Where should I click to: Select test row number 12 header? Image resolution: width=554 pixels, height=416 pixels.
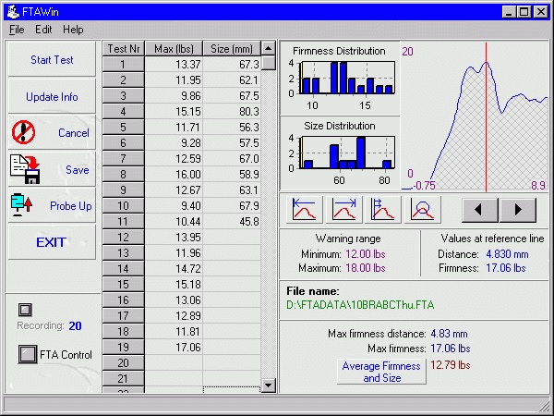[x=123, y=238]
